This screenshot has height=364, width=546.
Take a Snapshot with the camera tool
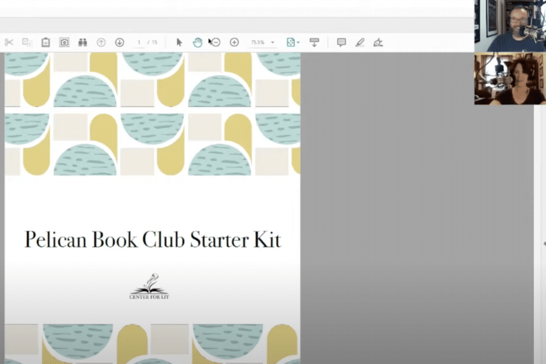tap(64, 42)
